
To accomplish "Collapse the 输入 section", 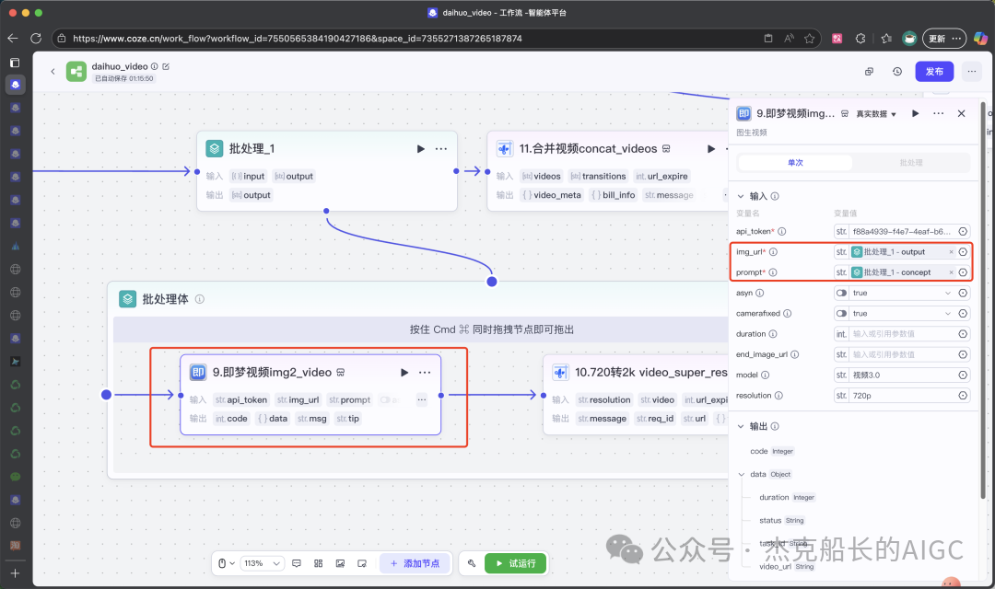I will click(741, 197).
